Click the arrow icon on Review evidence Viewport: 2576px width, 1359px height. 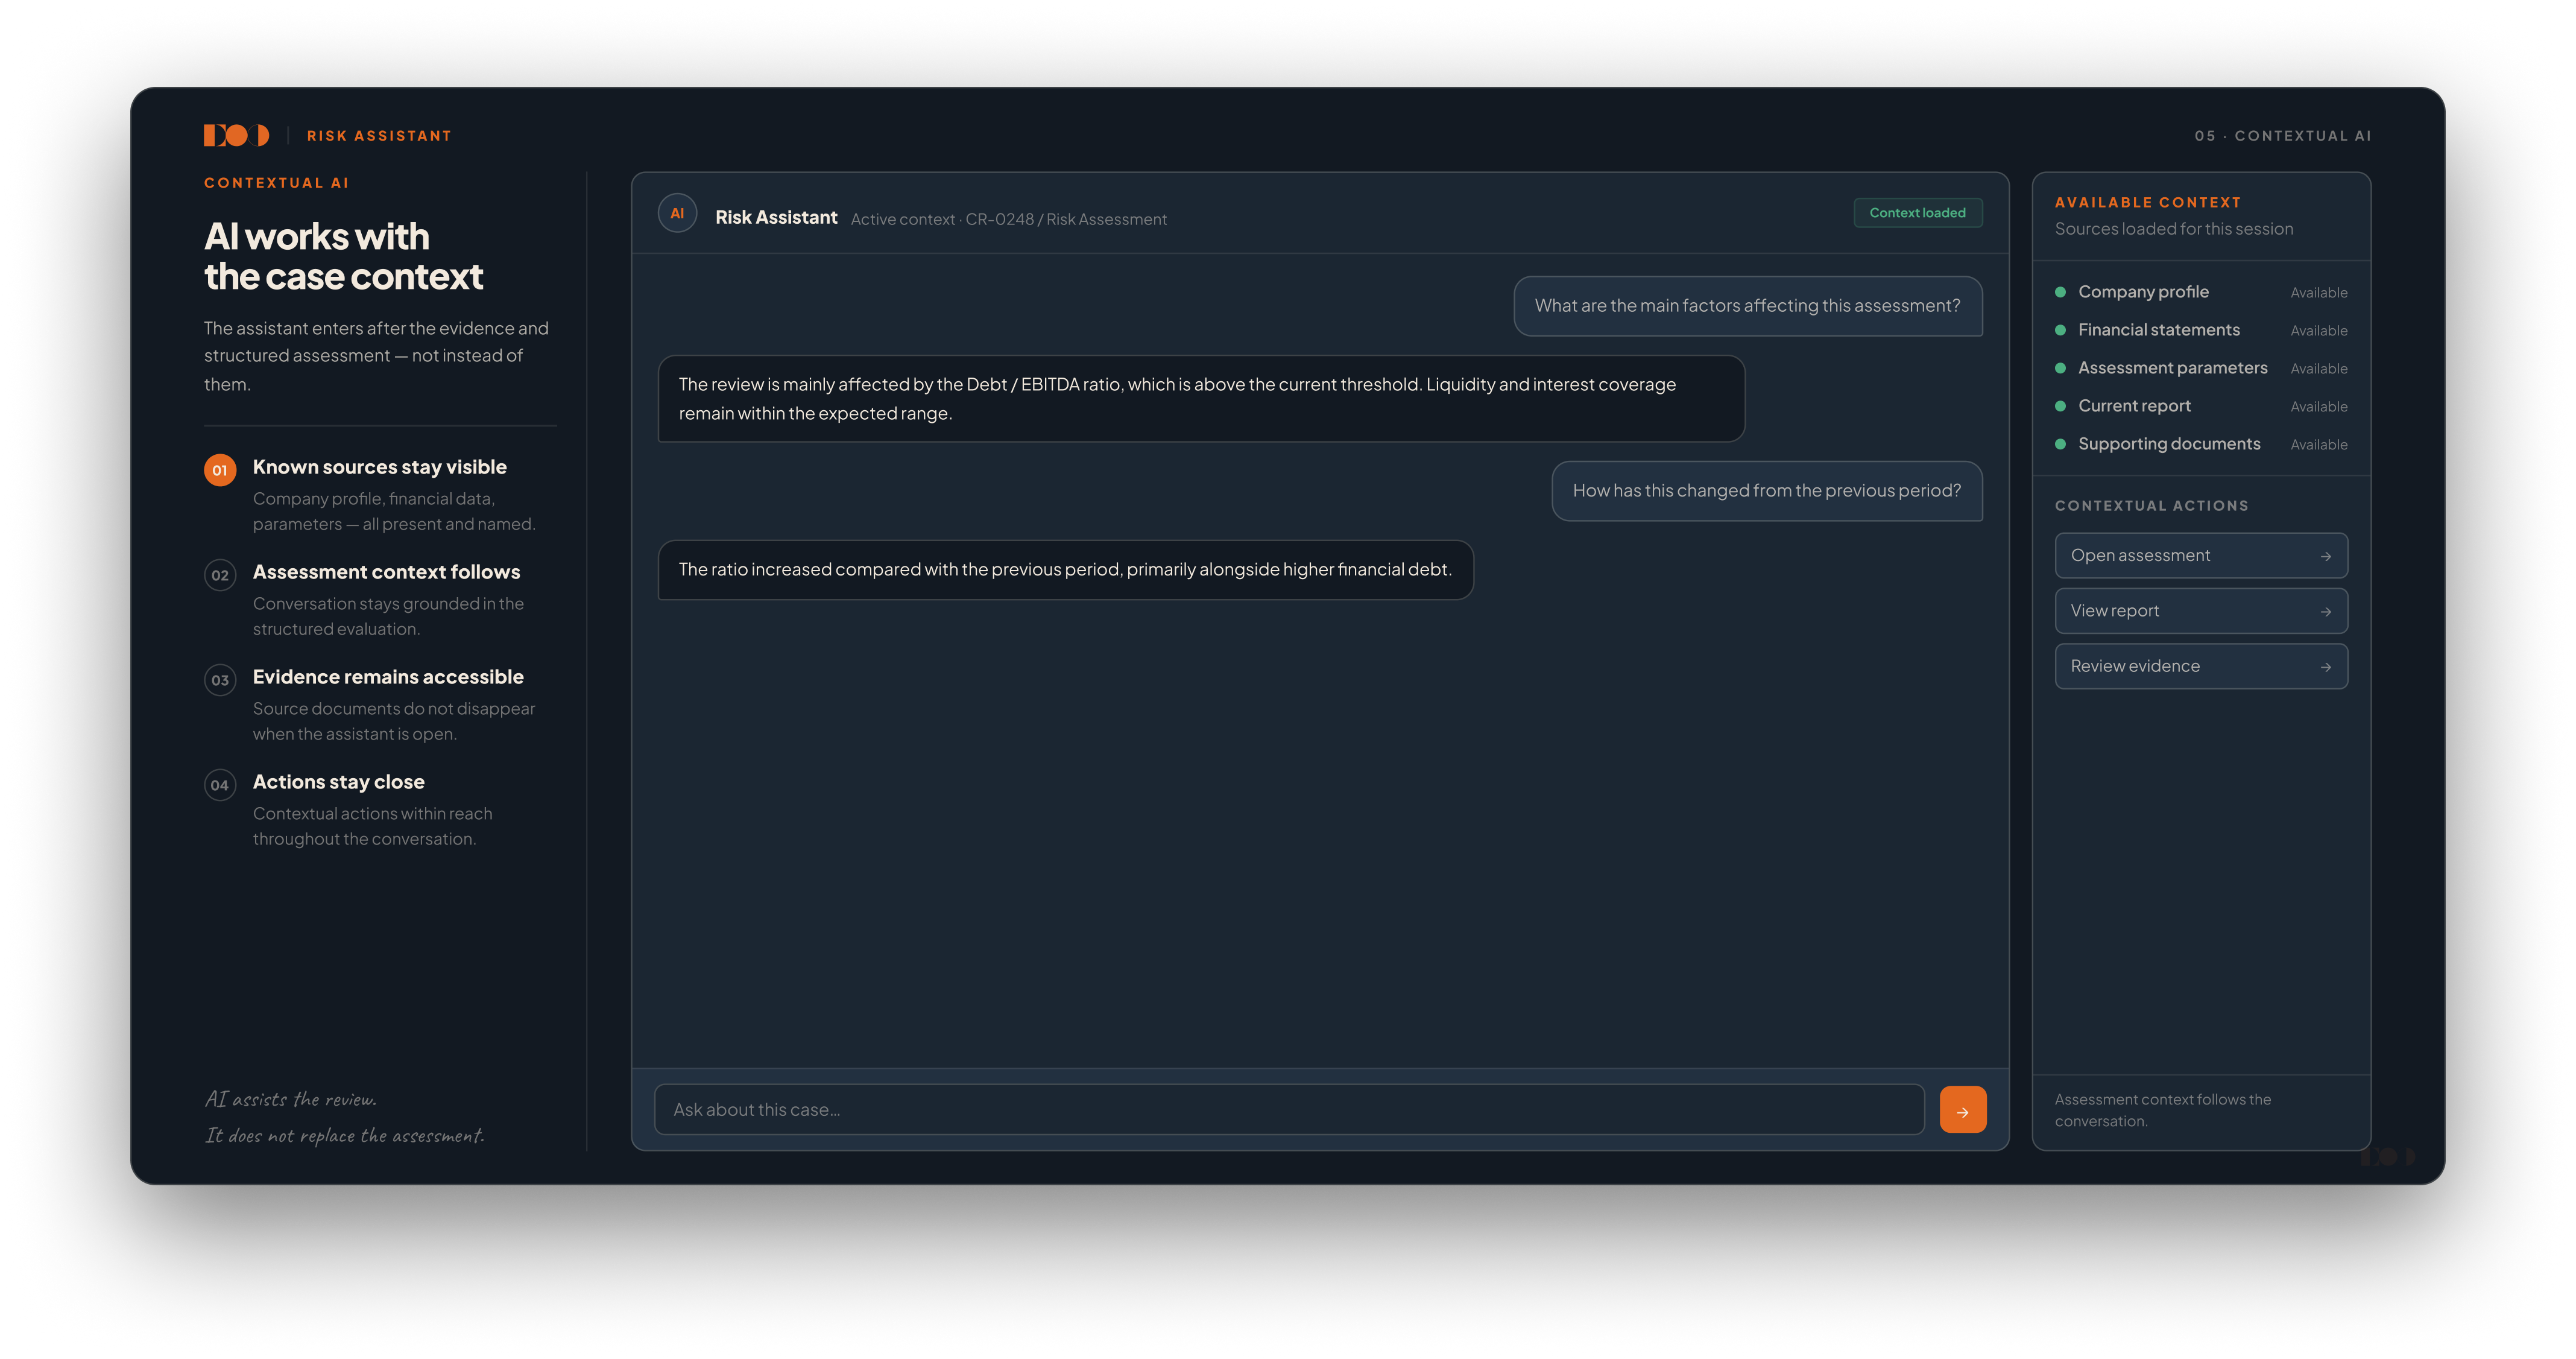pyautogui.click(x=2325, y=667)
